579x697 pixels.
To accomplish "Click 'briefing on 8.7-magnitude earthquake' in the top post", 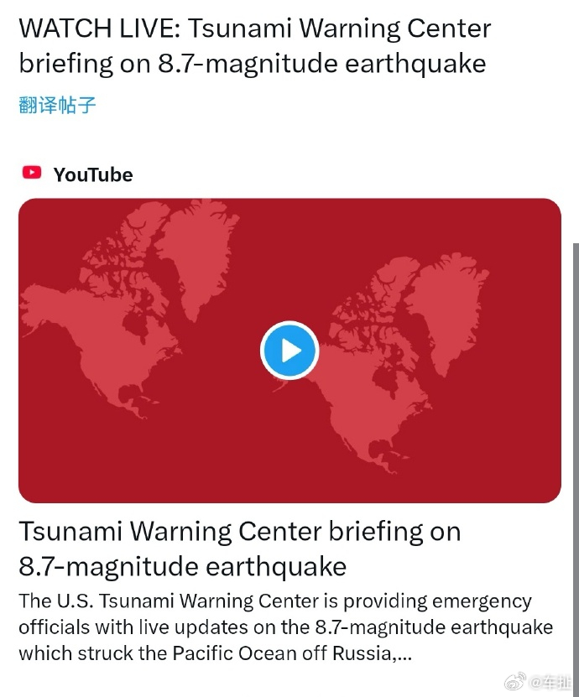I will pyautogui.click(x=252, y=63).
